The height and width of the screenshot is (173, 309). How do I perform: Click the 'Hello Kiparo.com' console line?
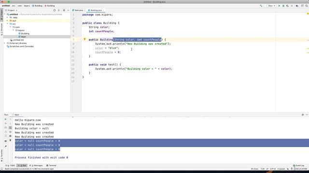click(x=28, y=120)
